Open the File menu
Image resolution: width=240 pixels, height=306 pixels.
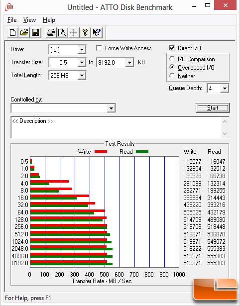coord(12,20)
